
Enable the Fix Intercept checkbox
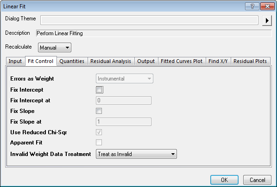tap(99, 90)
